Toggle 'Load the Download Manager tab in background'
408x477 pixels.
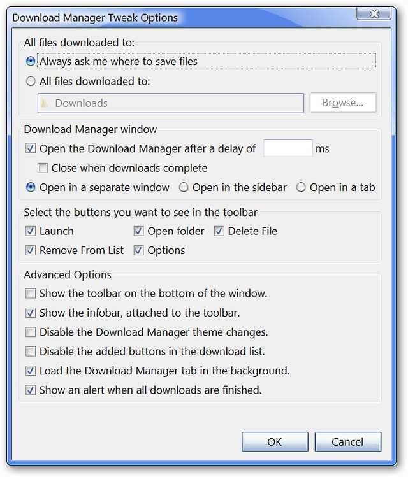click(x=31, y=371)
